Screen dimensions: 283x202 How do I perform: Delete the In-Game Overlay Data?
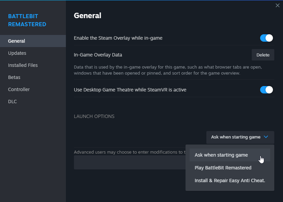[x=263, y=55]
